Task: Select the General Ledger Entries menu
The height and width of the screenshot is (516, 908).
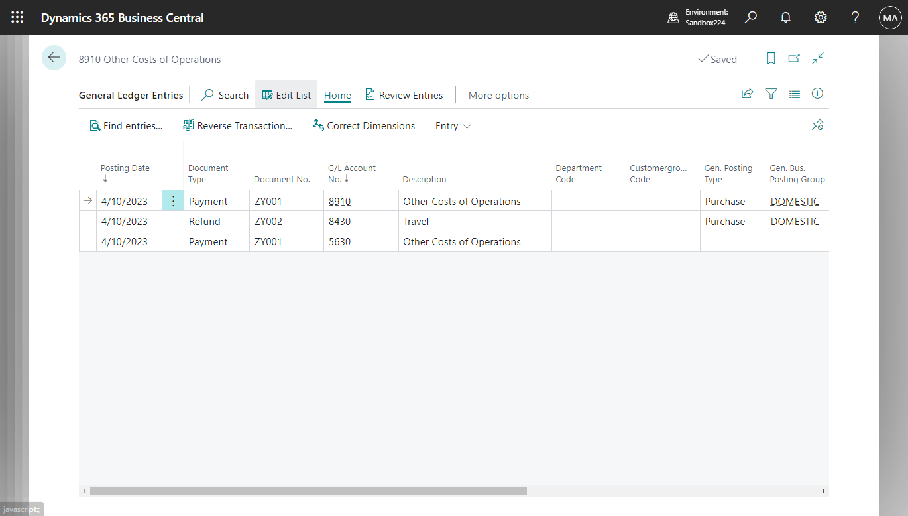Action: click(x=131, y=95)
